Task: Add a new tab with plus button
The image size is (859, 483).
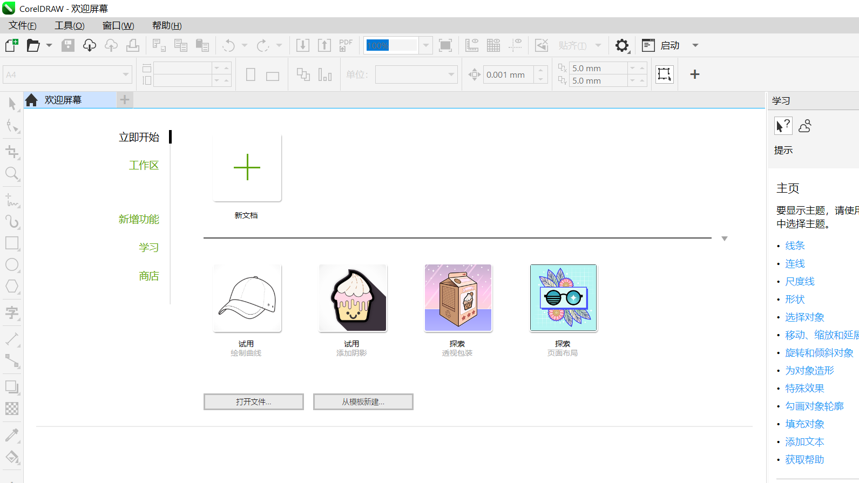Action: point(125,100)
